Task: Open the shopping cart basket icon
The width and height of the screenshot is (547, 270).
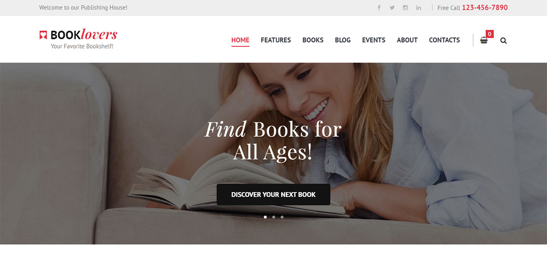Action: coord(484,40)
